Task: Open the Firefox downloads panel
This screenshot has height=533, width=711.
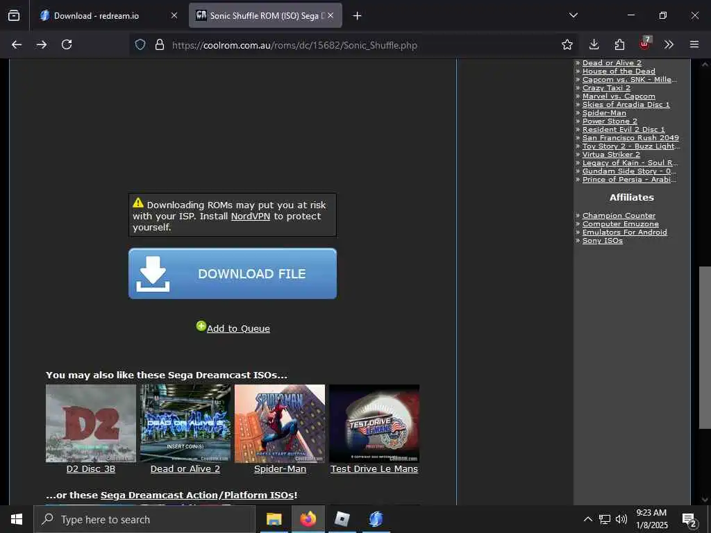Action: (x=594, y=44)
